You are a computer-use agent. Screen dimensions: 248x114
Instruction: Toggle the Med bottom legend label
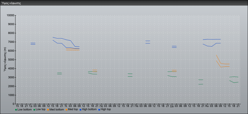click(x=57, y=109)
